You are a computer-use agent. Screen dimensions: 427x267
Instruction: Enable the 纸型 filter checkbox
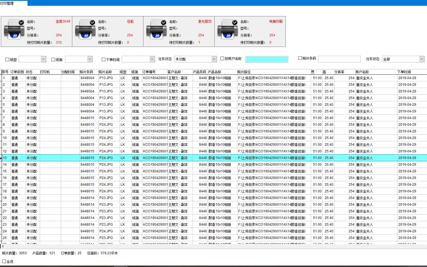(x=8, y=59)
